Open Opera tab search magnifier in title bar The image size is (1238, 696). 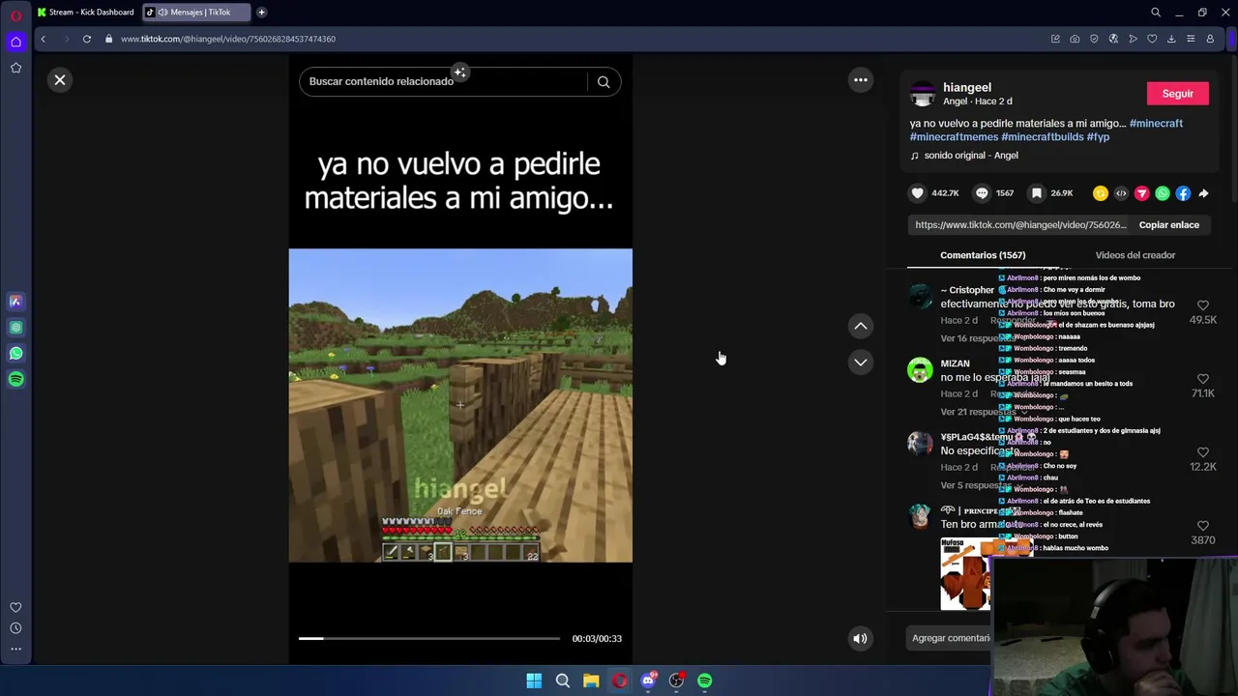click(x=1156, y=13)
